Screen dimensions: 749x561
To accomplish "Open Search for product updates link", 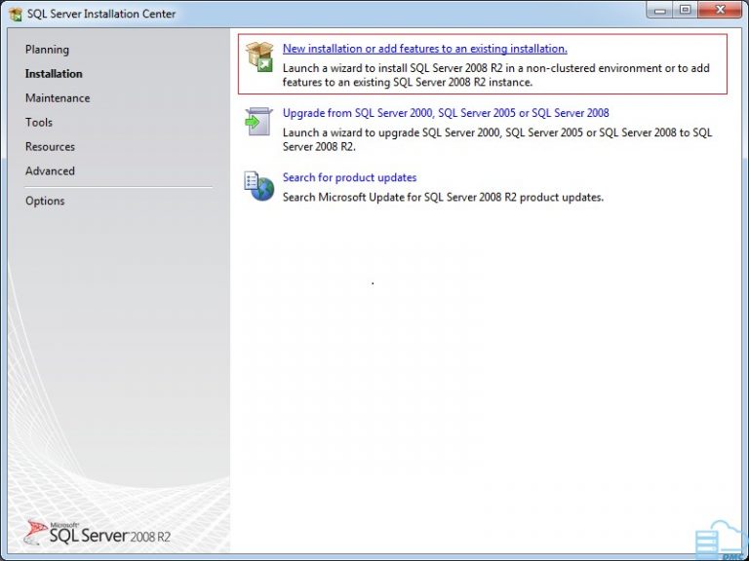I will point(349,177).
